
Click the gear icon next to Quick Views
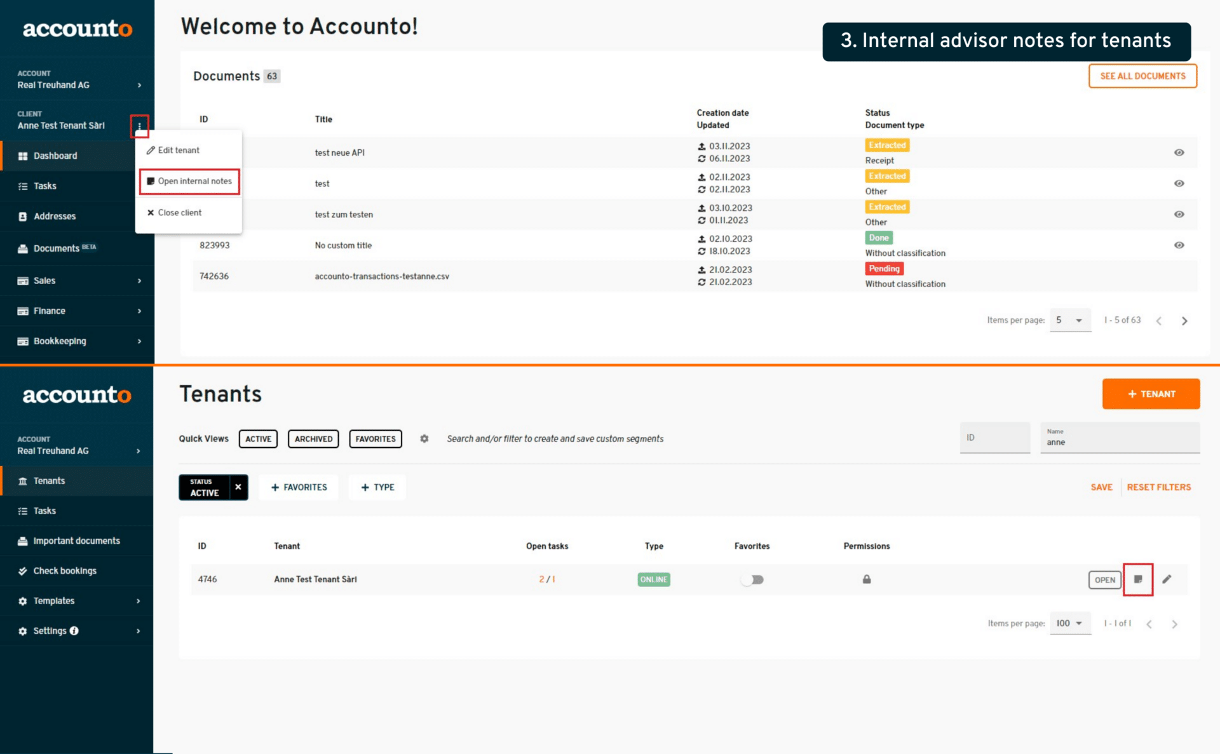click(424, 439)
